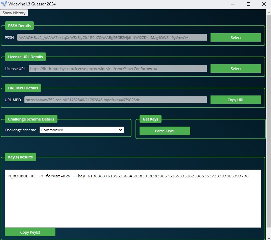The image size is (271, 240).
Task: Focus the License URL input field
Action: 118,69
